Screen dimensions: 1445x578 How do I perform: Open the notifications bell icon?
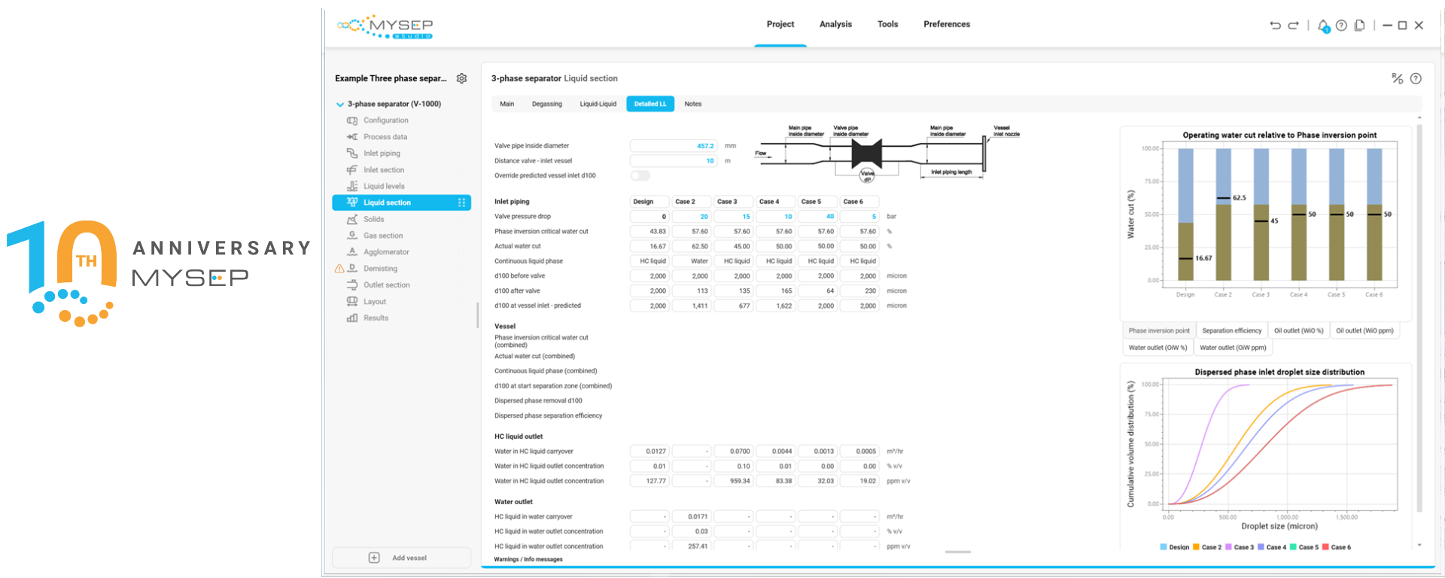tap(1323, 26)
